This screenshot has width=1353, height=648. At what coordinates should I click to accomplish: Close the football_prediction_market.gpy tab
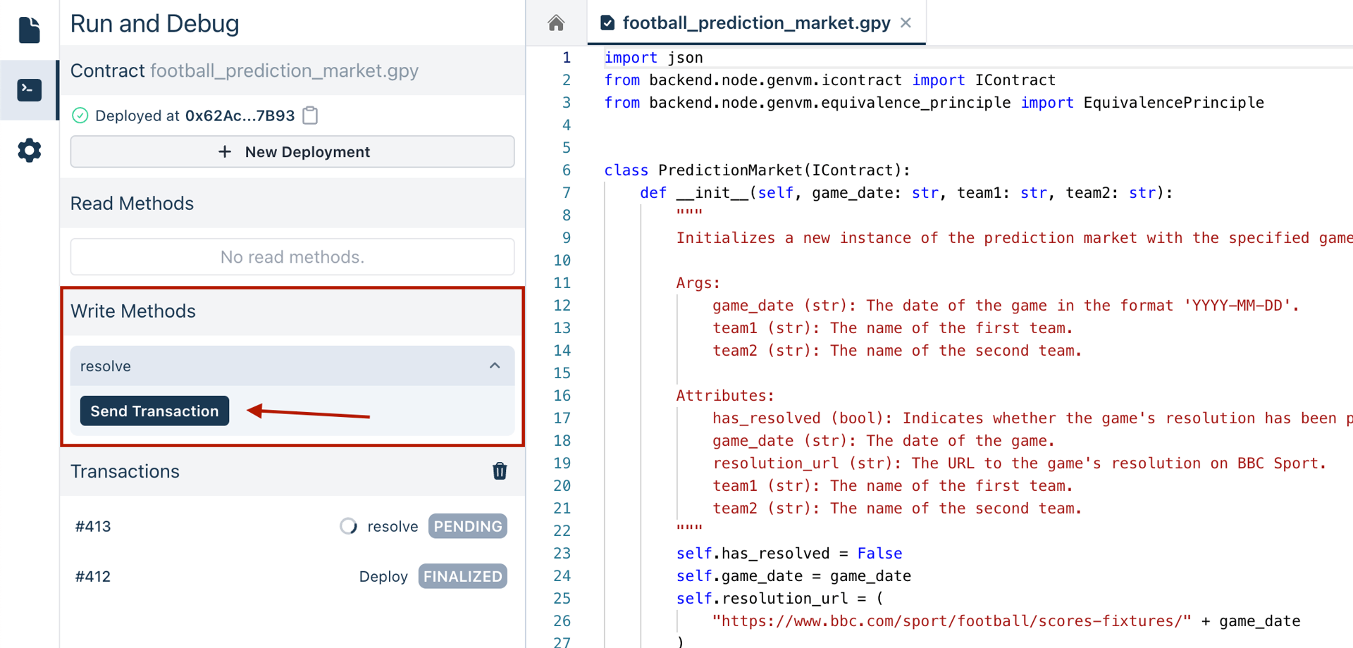coord(906,23)
